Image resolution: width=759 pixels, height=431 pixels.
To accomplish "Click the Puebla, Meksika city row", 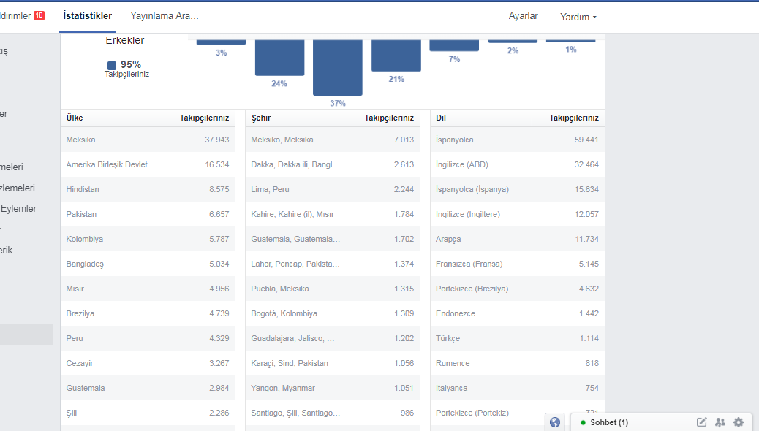I will (x=333, y=289).
